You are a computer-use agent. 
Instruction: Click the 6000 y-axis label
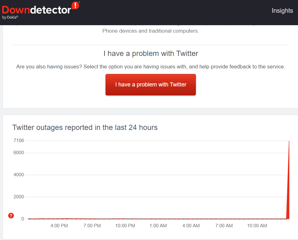(18, 153)
